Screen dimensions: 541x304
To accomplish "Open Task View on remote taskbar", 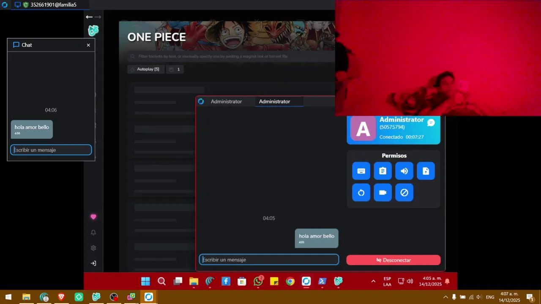I will pyautogui.click(x=178, y=281).
